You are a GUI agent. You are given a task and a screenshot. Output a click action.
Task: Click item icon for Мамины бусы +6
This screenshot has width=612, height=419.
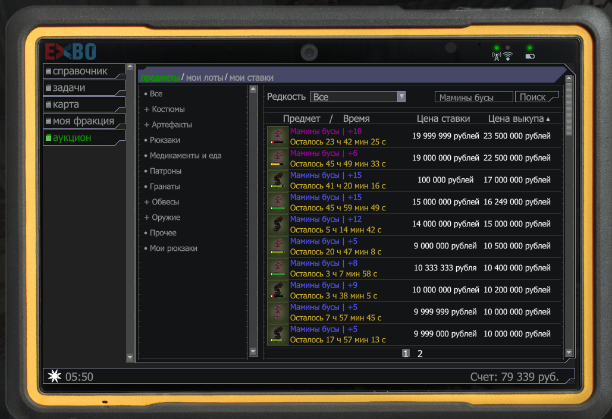click(x=278, y=158)
